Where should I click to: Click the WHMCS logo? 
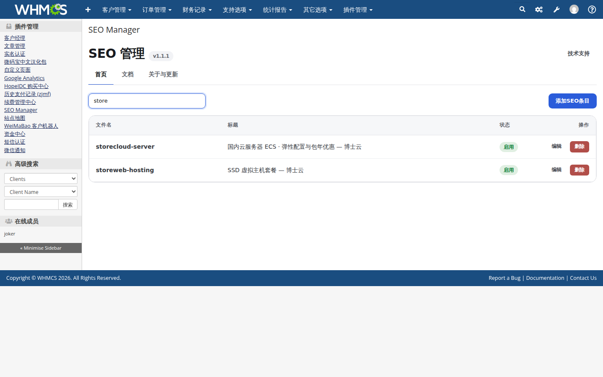(x=41, y=9)
